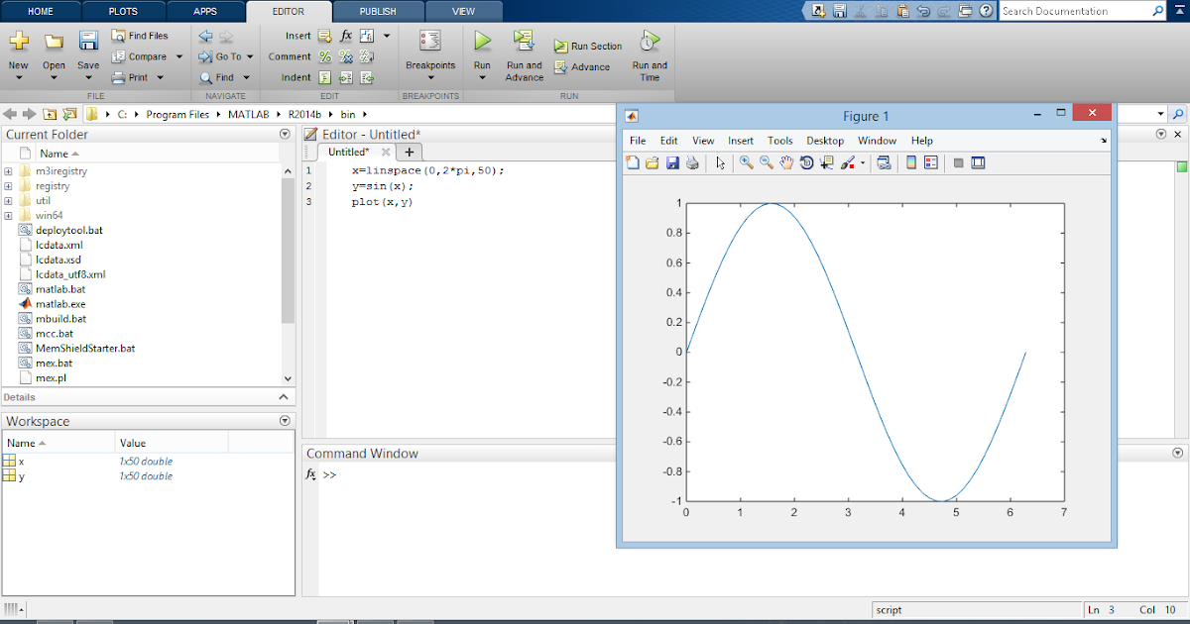Click the Compare button in the toolstrip
1190x624 pixels.
tap(139, 56)
